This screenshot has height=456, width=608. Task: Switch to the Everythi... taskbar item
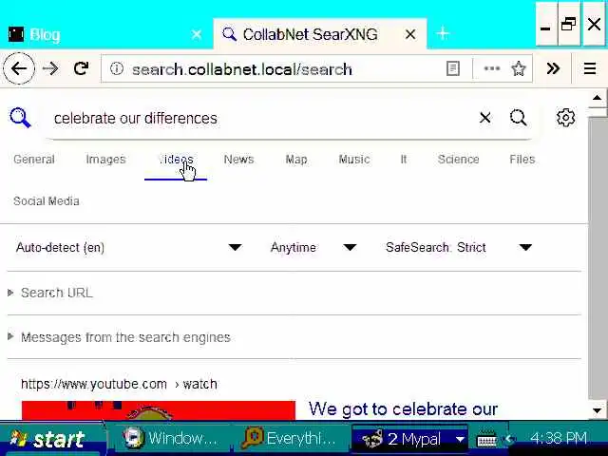coord(289,439)
